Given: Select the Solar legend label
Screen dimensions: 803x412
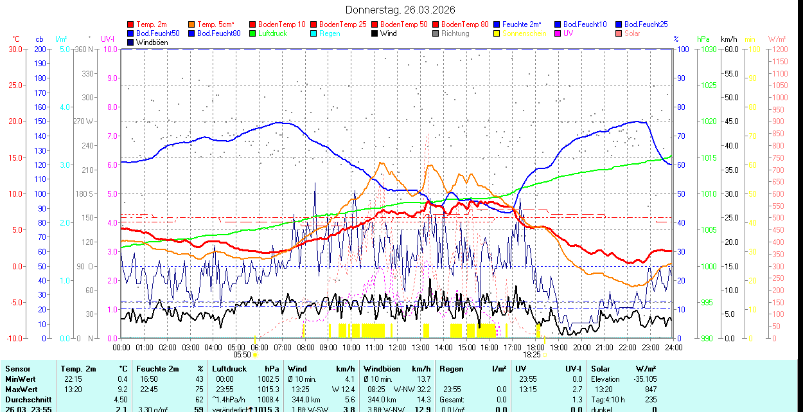Looking at the screenshot, I should click(633, 33).
